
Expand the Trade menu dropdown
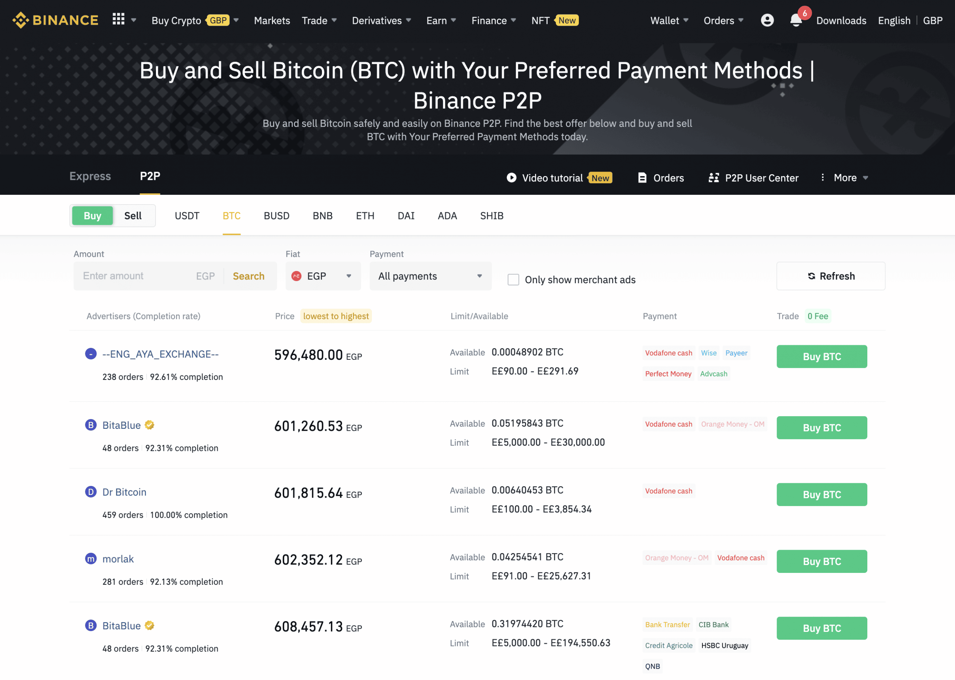(x=334, y=20)
